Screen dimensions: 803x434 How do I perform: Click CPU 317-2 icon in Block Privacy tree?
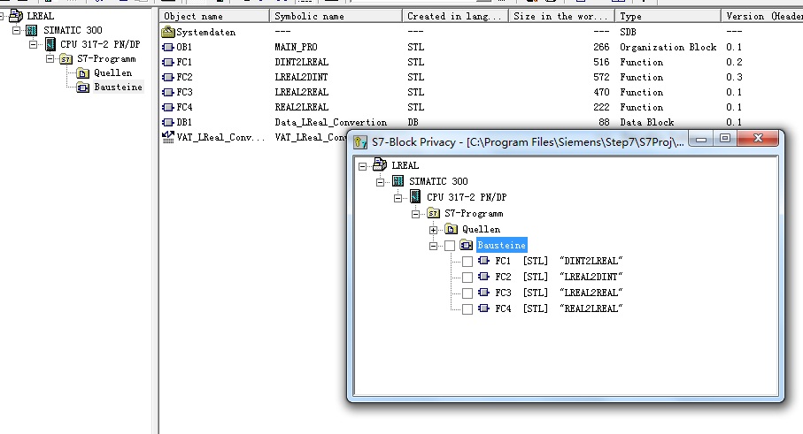pyautogui.click(x=415, y=197)
